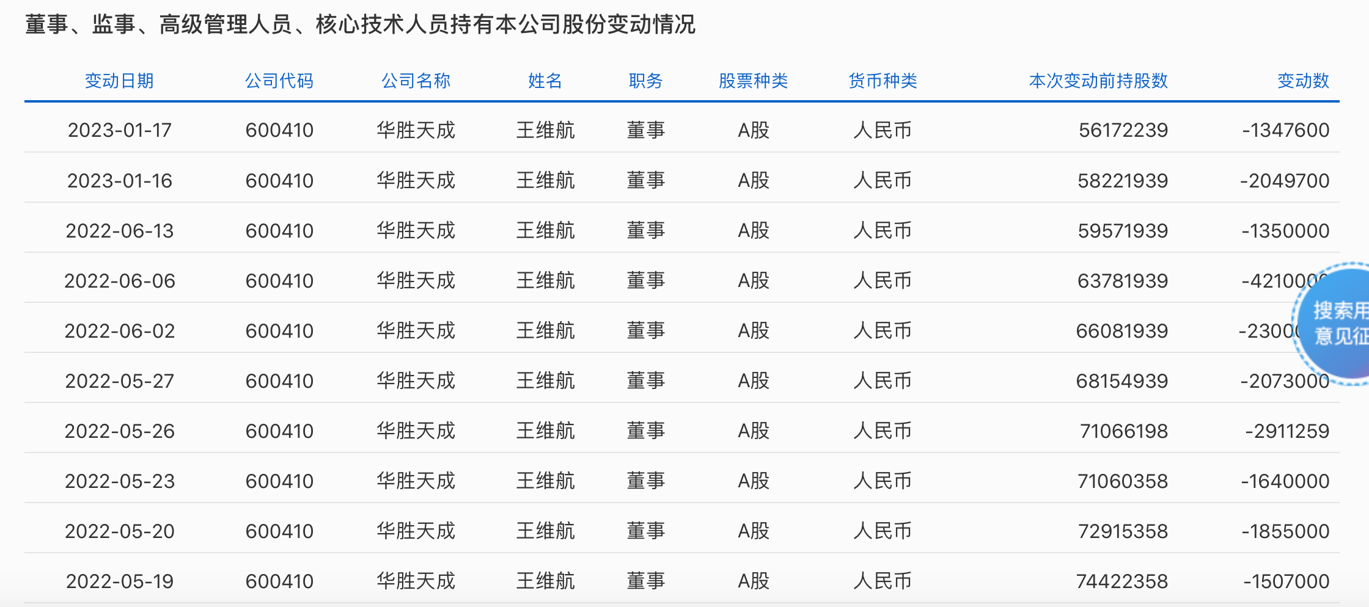Viewport: 1369px width, 607px height.
Task: Click the holding value 63781939
Action: 1123,281
